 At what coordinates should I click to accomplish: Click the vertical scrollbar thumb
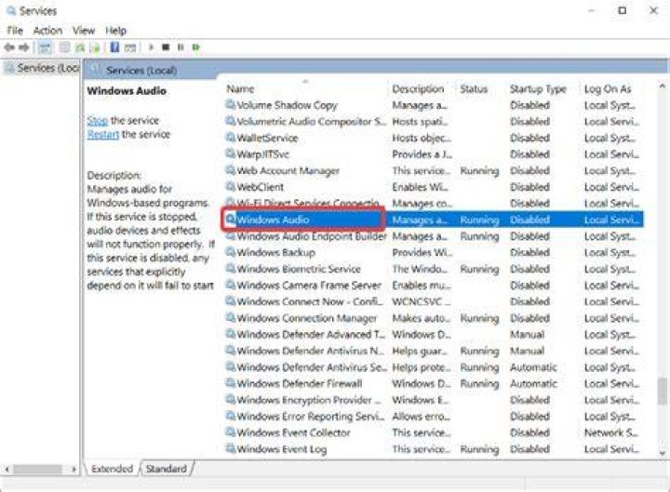pyautogui.click(x=663, y=391)
